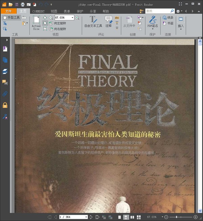Switch to the Protect (保护) tab
Screen dimensions: 203x221
tap(80, 11)
